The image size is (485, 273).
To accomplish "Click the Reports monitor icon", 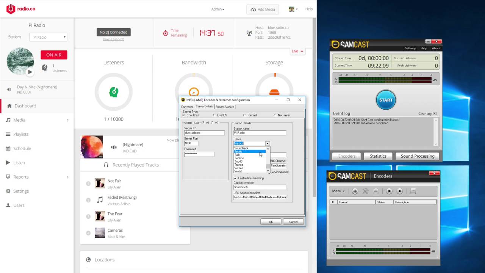I will coord(8,177).
